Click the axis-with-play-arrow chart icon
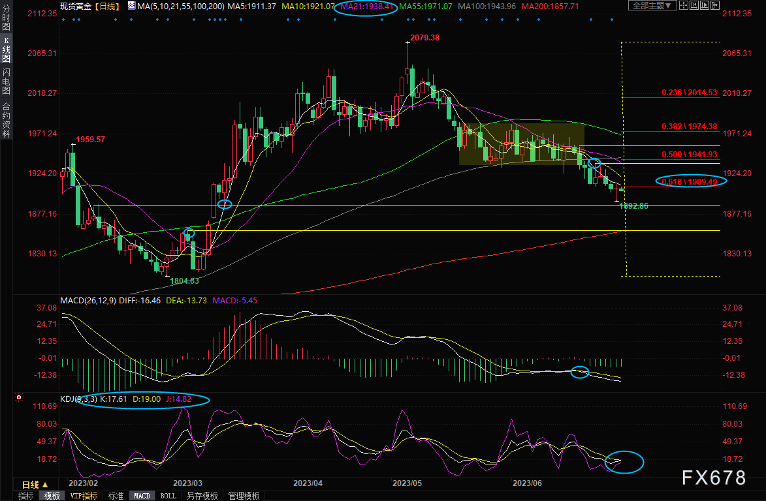 click(x=705, y=5)
